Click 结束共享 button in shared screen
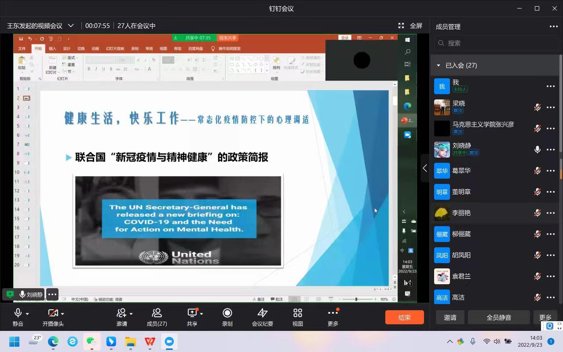563x352 pixels. [x=227, y=38]
